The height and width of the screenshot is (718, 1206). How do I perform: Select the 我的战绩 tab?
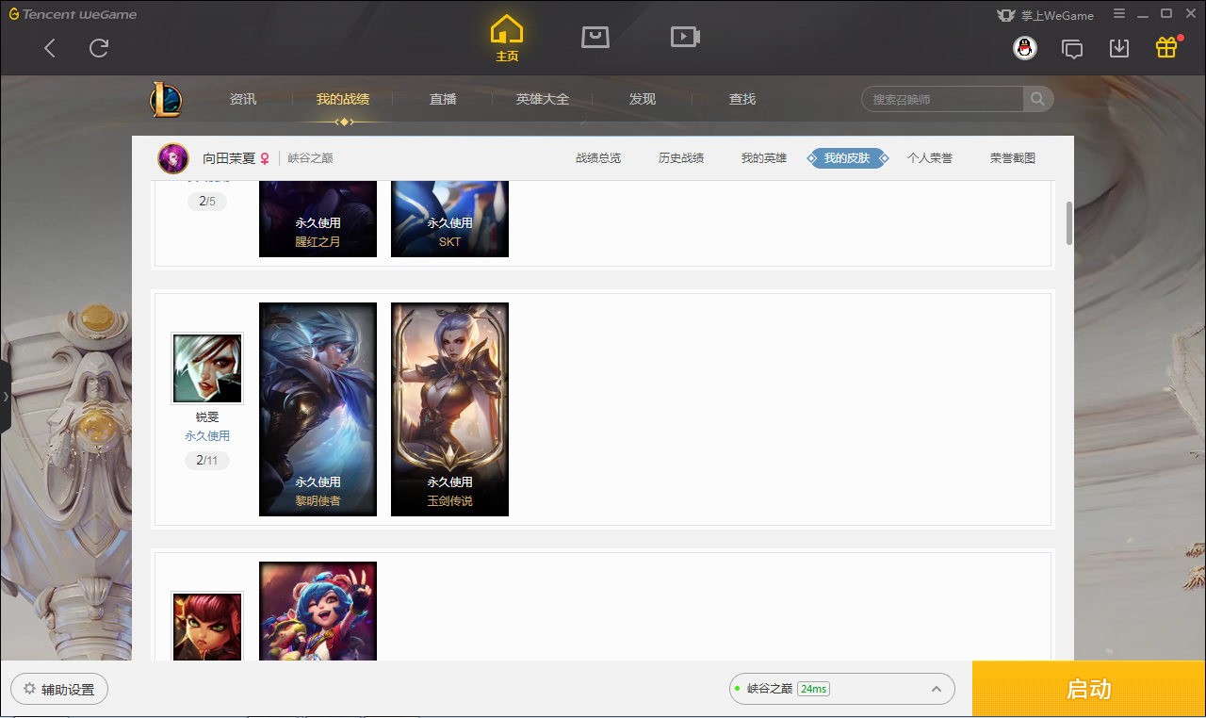343,99
